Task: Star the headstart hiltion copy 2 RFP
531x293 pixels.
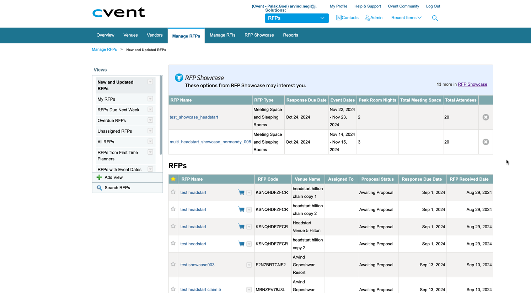Action: 173,243
